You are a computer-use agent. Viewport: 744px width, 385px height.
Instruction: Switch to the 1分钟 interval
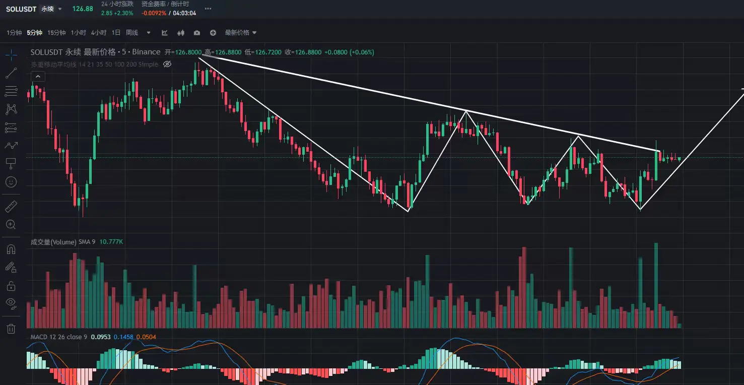[x=14, y=33]
